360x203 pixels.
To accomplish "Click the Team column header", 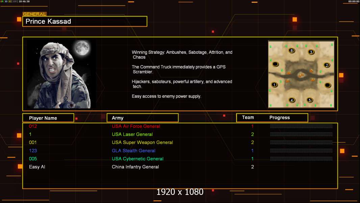I will point(248,117).
